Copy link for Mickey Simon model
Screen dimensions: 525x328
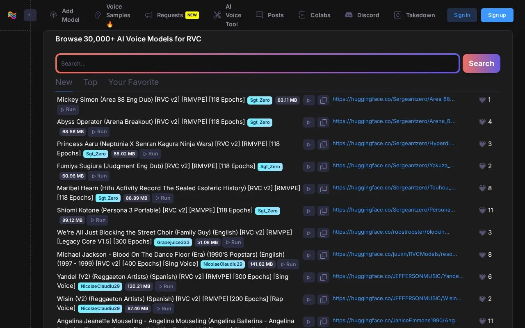[324, 100]
